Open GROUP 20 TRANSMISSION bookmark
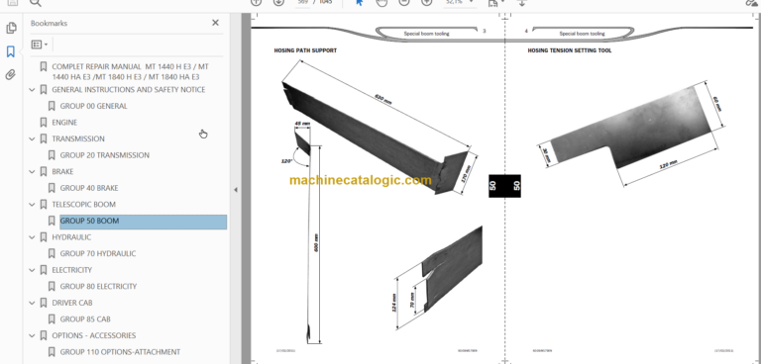Screen dimensions: 761x364 105,155
